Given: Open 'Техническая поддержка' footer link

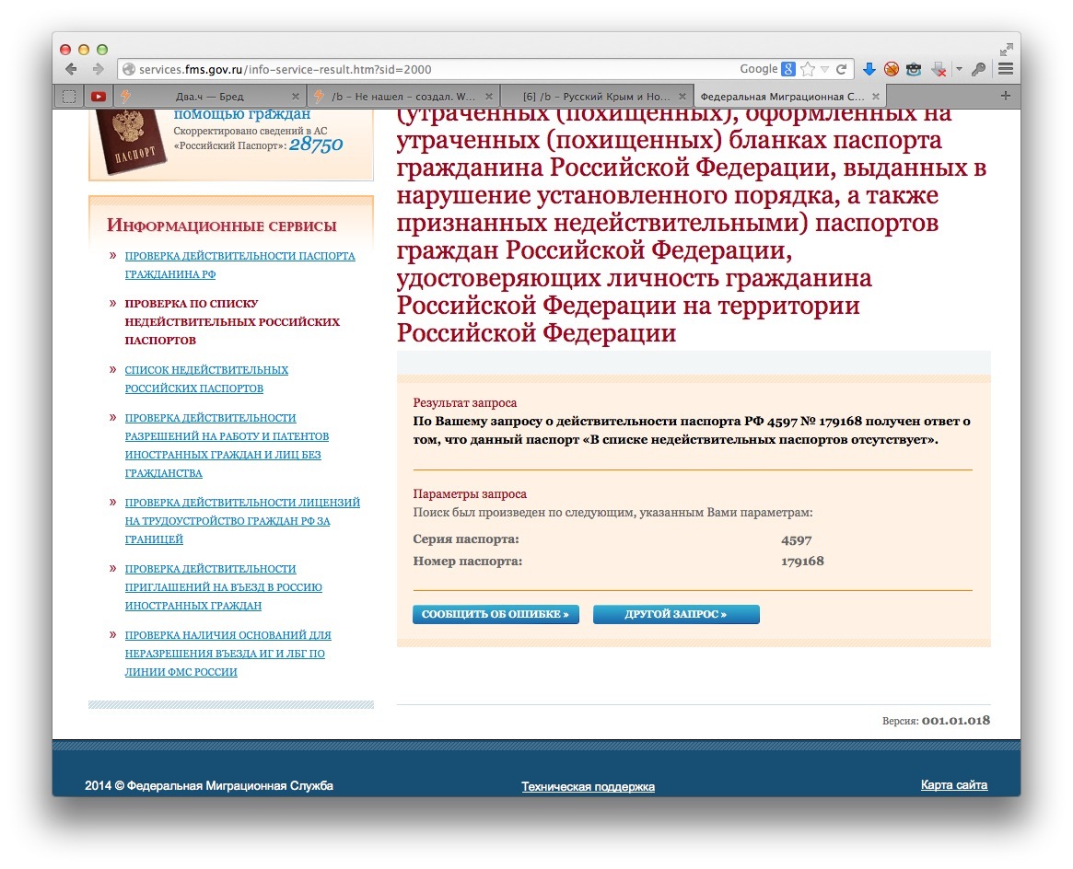Looking at the screenshot, I should point(588,786).
